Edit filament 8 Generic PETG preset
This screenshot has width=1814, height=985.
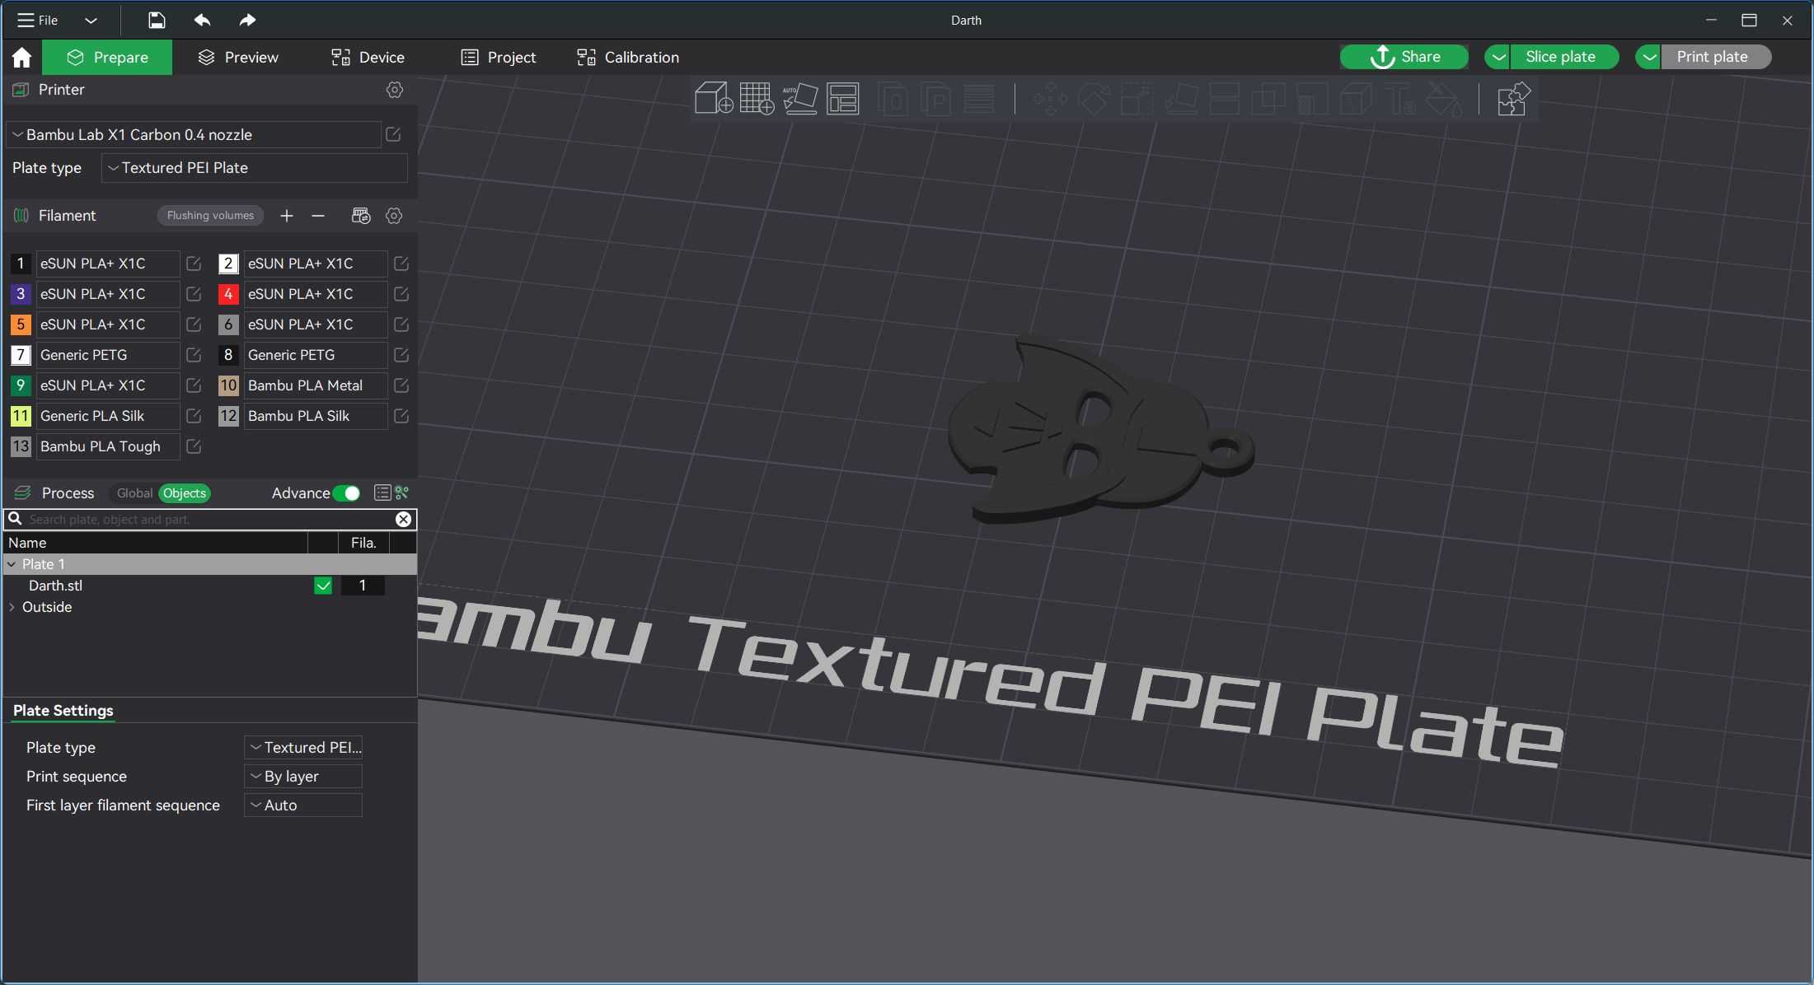point(401,355)
